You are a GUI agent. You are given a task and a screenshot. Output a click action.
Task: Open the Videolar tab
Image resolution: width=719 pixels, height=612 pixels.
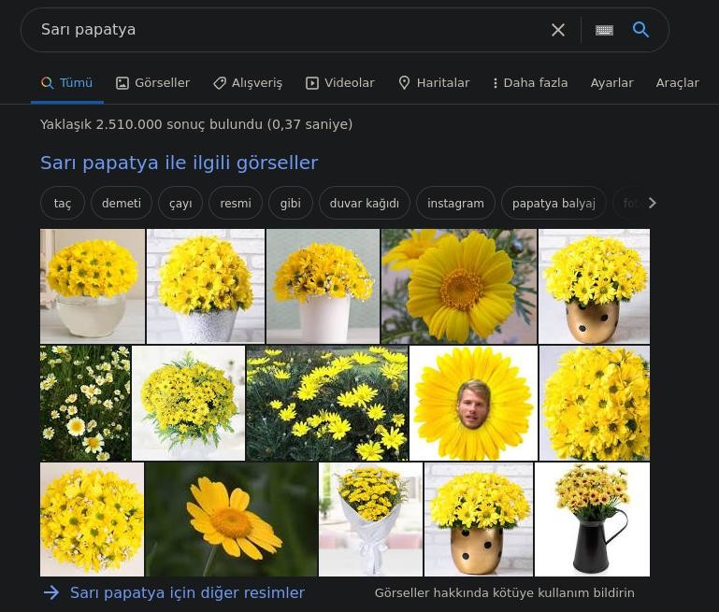click(340, 83)
